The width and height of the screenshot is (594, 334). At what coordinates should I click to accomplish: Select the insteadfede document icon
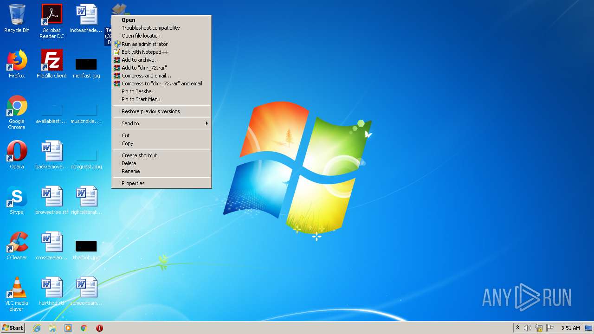click(x=86, y=19)
